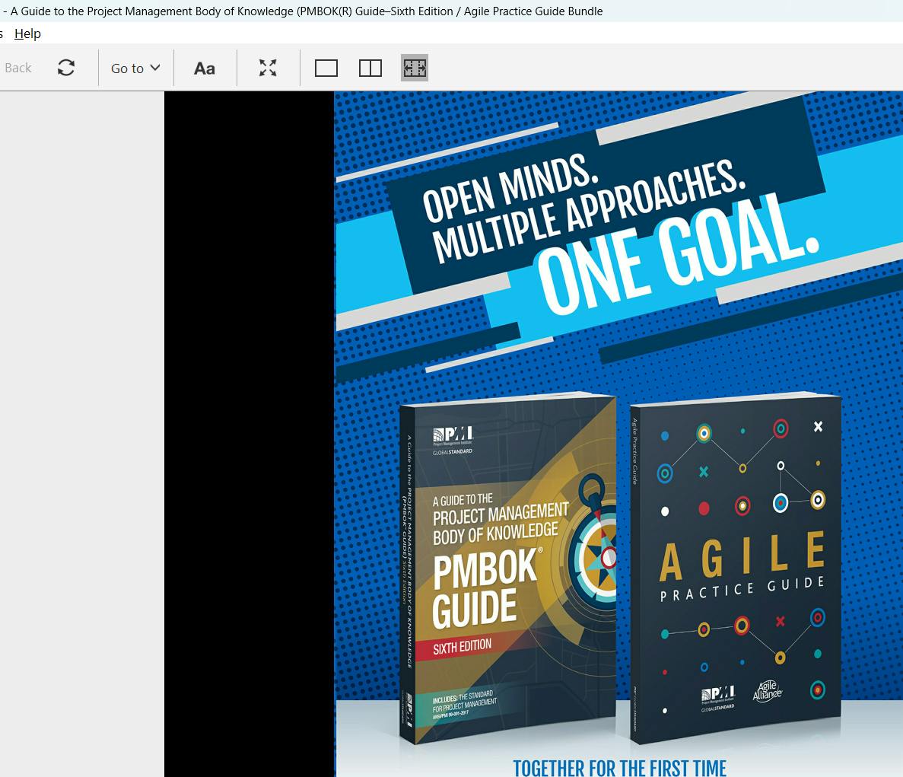Click the MULTIPLE APPROACHES. text
The height and width of the screenshot is (777, 903).
point(589,210)
